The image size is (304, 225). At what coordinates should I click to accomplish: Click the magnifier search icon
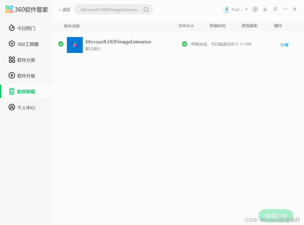point(146,10)
